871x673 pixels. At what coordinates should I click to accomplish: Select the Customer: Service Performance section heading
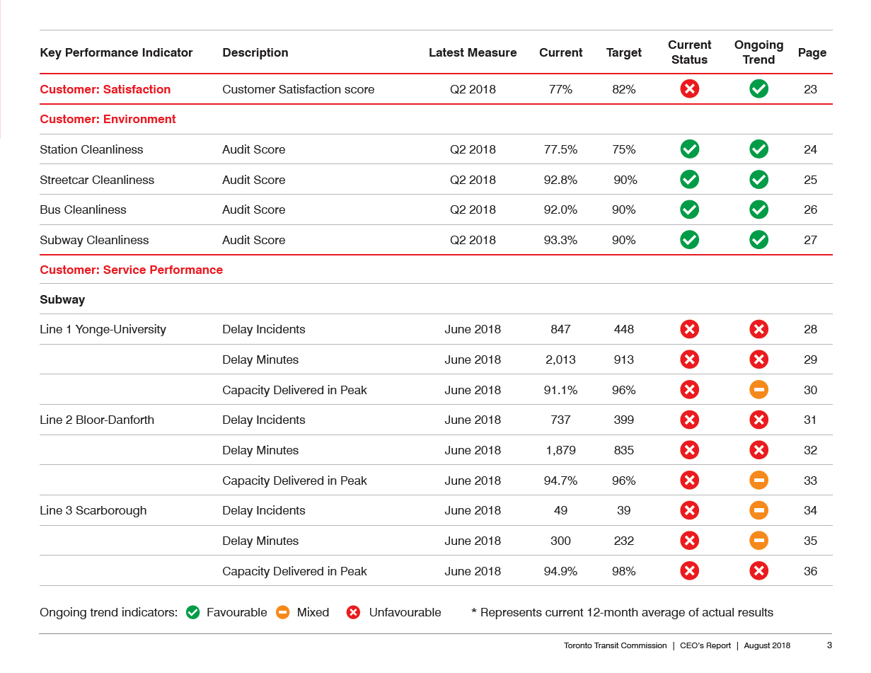[131, 270]
